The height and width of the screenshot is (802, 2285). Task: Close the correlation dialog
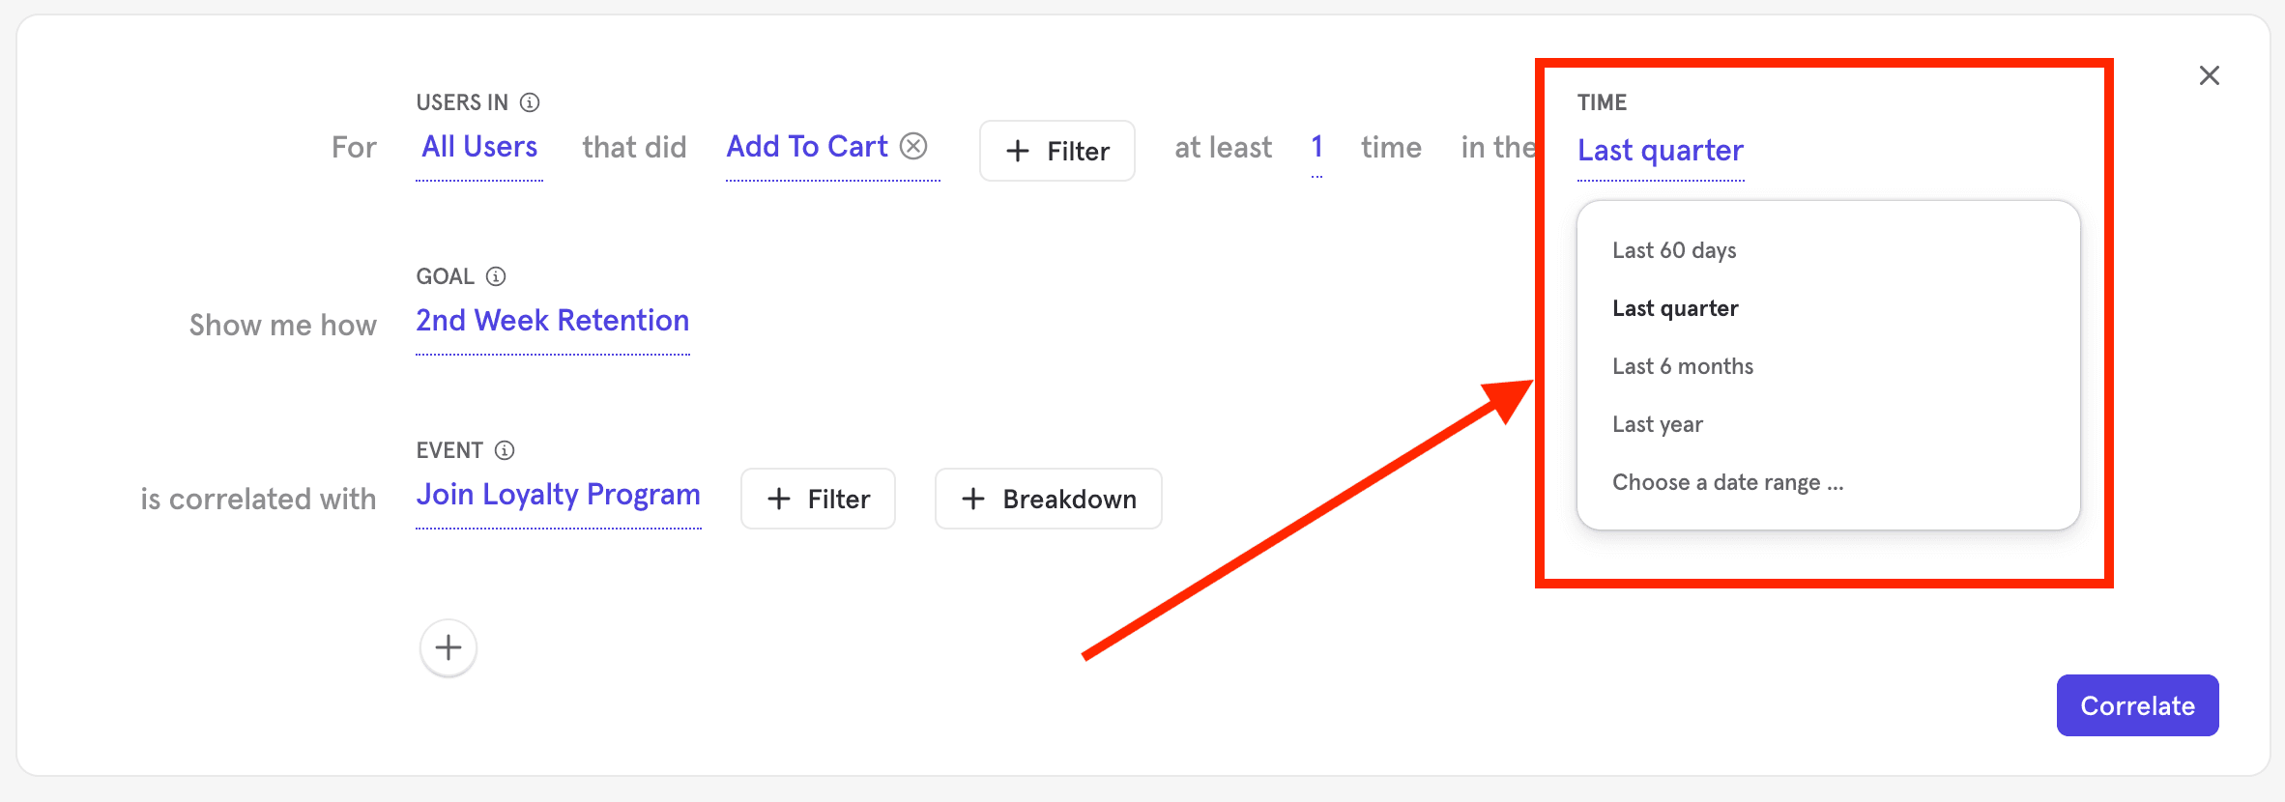2209,75
